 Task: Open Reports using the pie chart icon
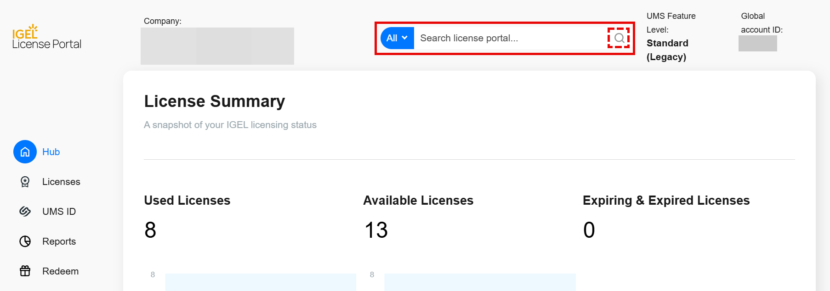[25, 241]
